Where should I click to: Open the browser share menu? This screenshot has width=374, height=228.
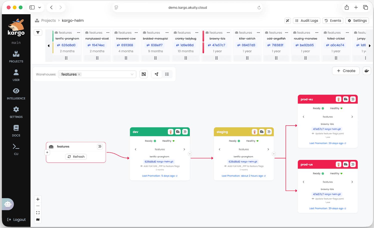pos(347,7)
